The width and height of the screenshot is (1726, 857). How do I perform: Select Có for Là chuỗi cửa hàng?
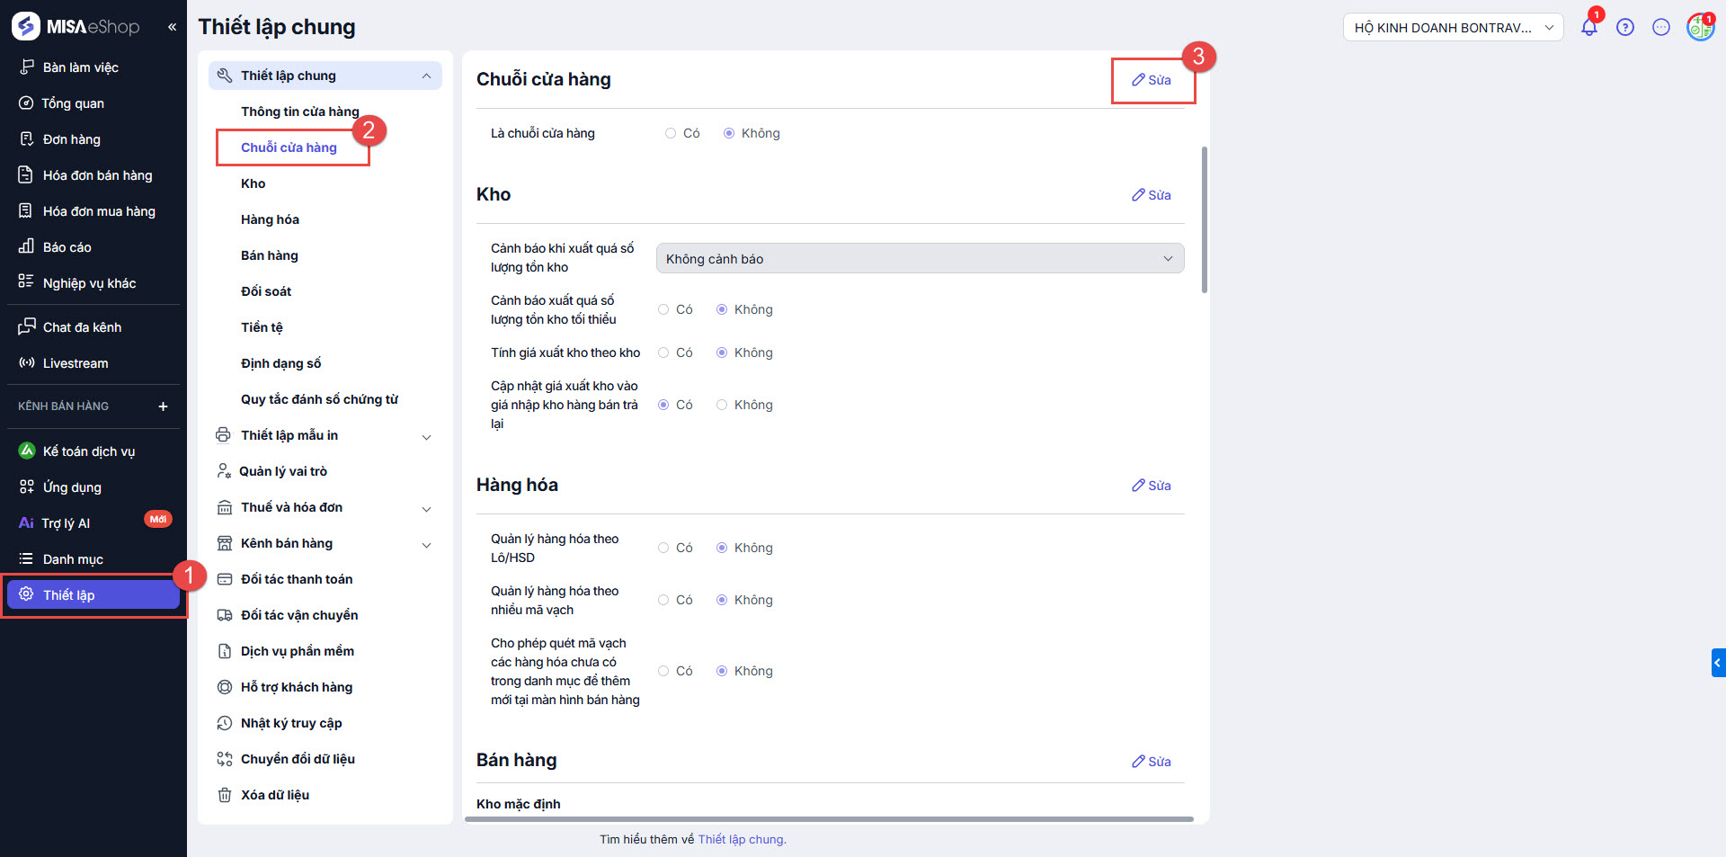tap(671, 133)
